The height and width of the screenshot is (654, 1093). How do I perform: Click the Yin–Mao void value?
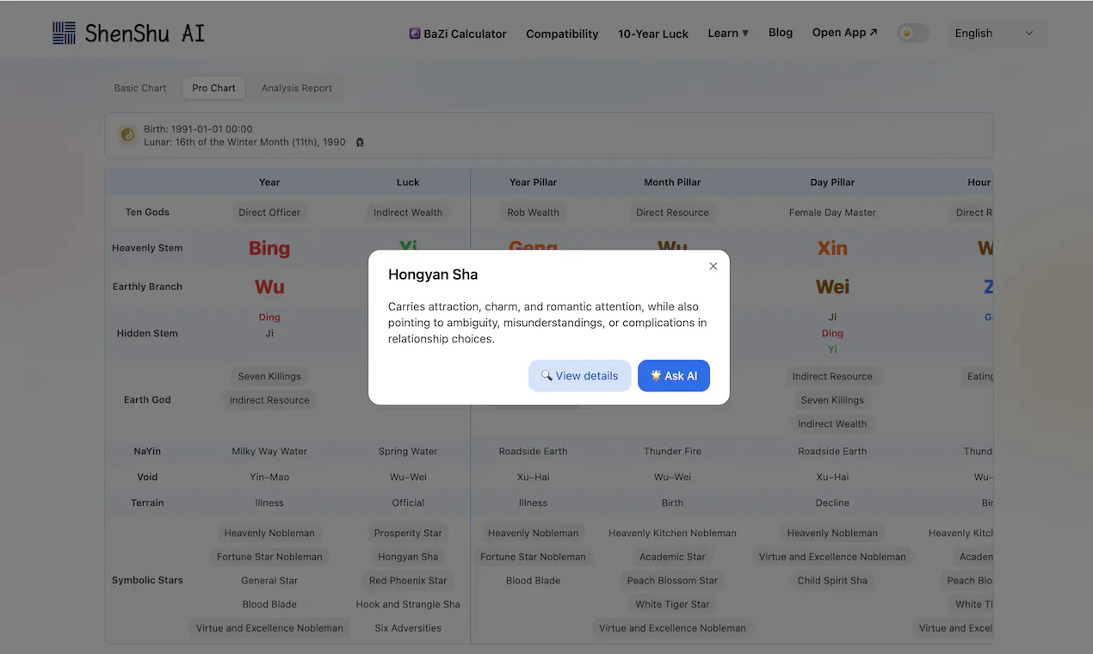[269, 477]
